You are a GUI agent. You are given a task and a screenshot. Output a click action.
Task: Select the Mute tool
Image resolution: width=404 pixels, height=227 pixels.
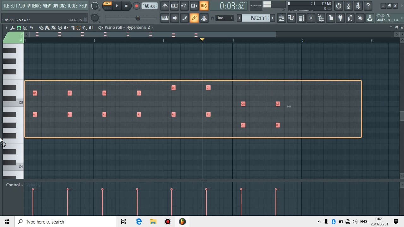pyautogui.click(x=66, y=28)
